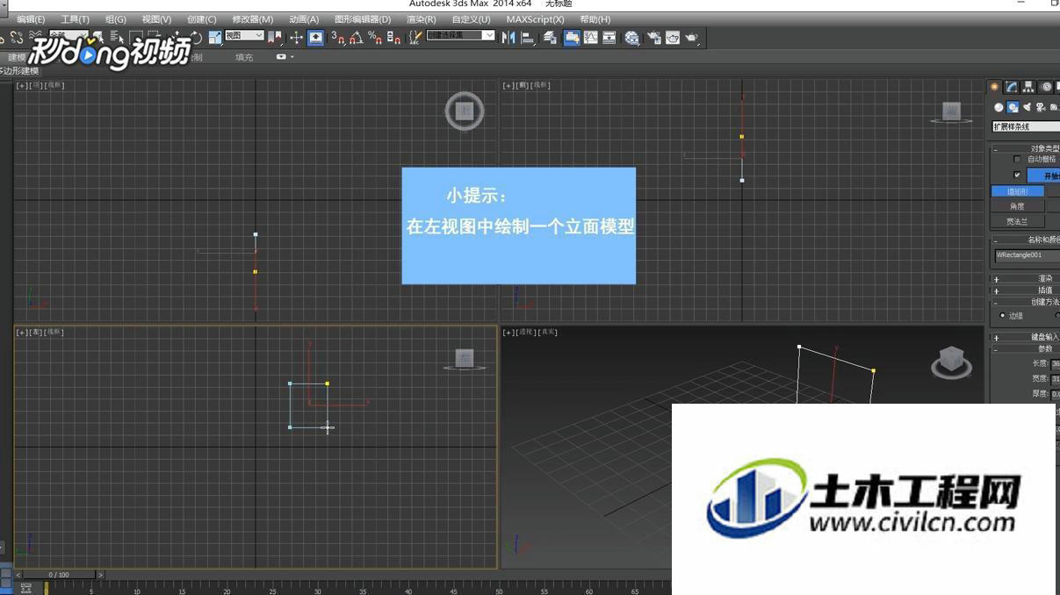Click time slider next frame arrow

[x=100, y=575]
